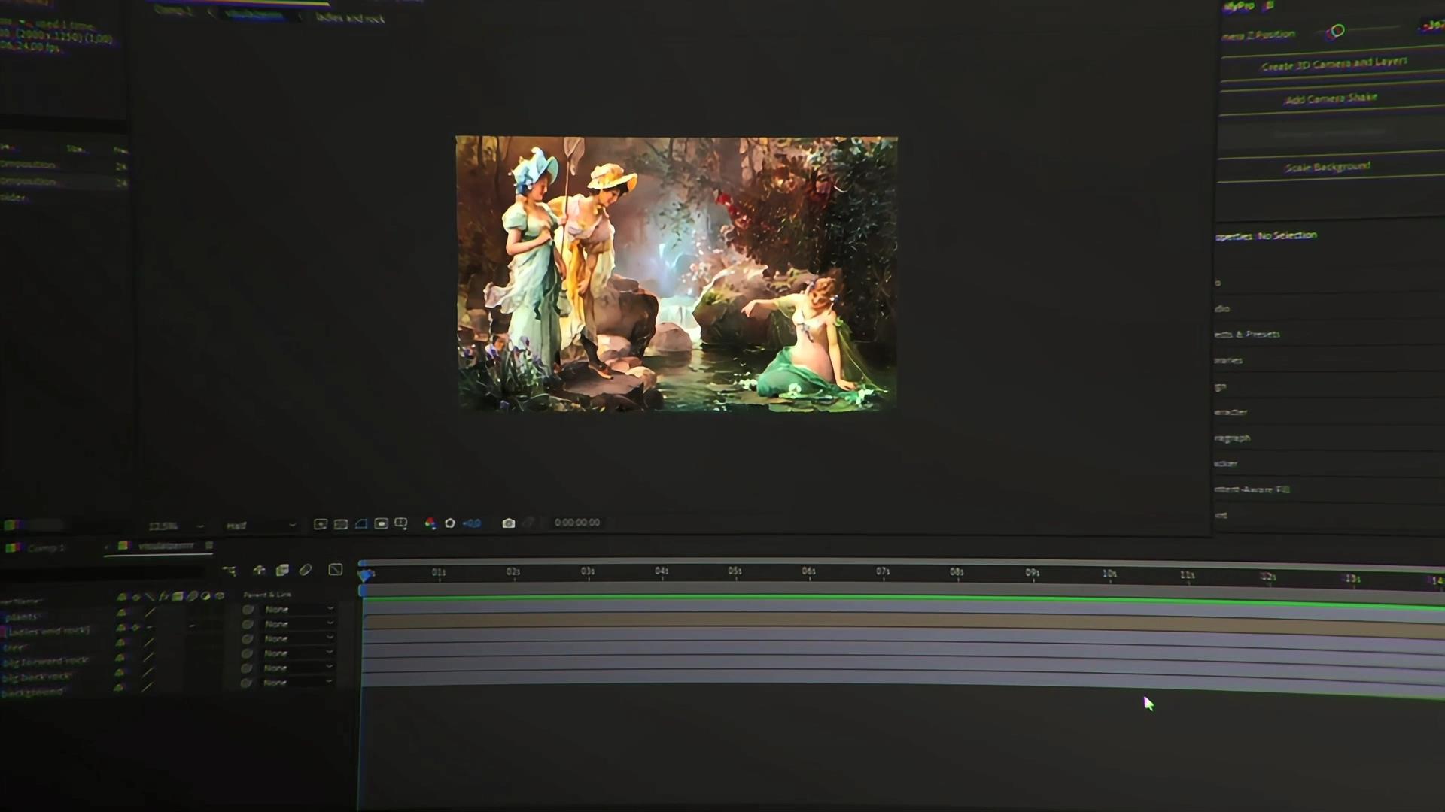Expand the Effects & Presets panel

[x=1247, y=334]
